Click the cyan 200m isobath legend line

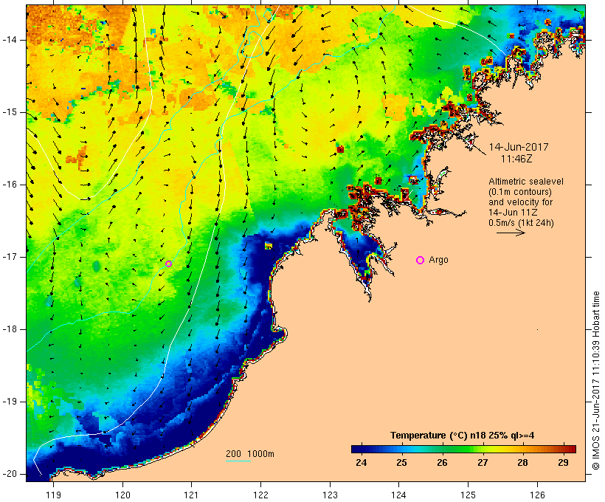238,461
